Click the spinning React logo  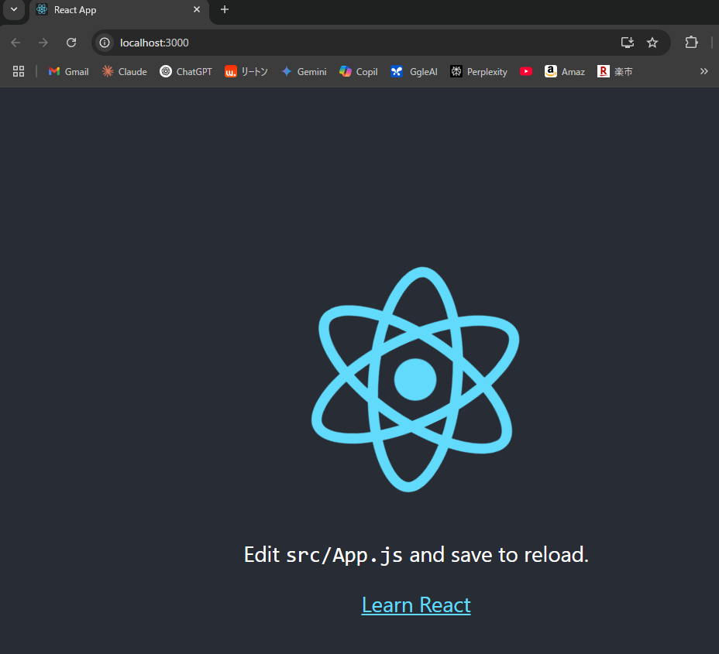point(415,379)
